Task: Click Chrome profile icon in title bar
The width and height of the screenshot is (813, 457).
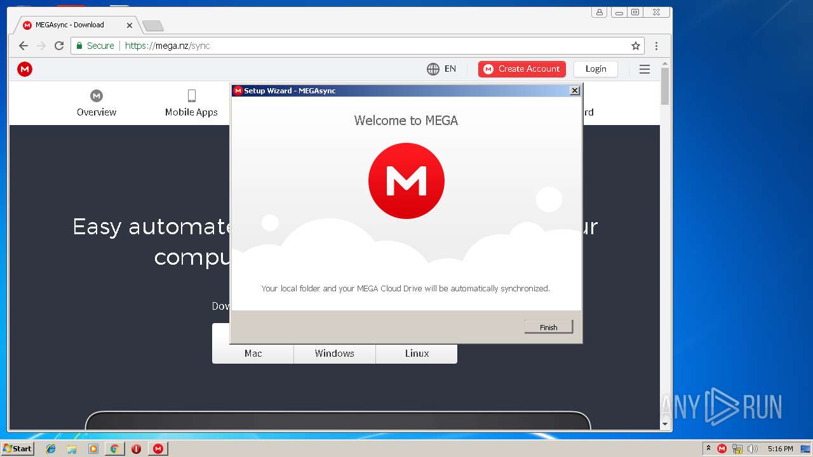Action: 599,12
